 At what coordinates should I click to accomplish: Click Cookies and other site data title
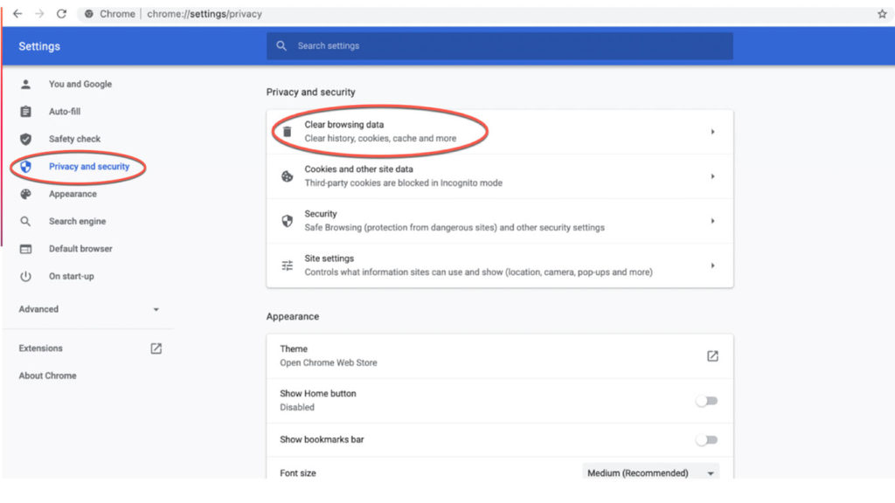tap(358, 169)
